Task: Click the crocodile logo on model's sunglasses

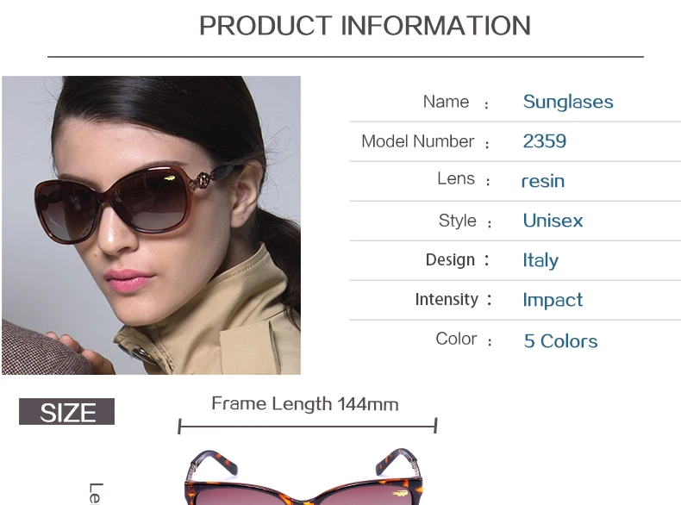Action: 170,178
